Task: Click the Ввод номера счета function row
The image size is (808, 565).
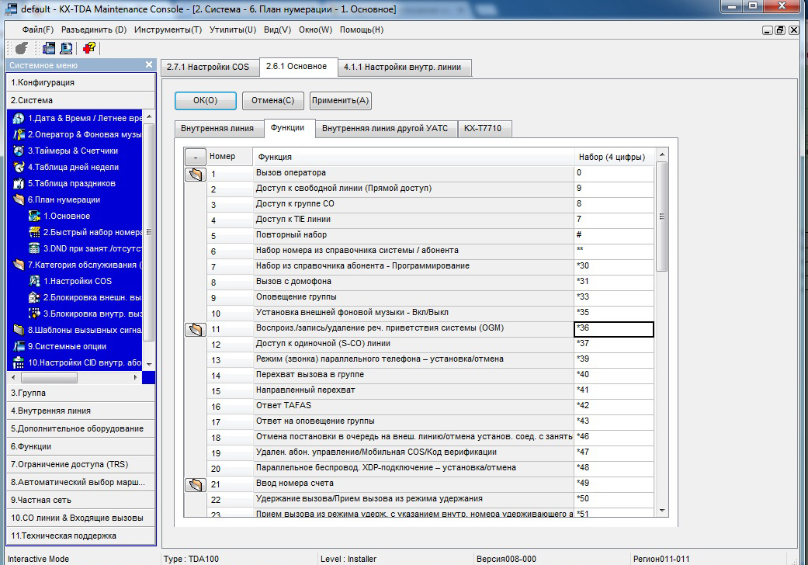Action: click(413, 484)
